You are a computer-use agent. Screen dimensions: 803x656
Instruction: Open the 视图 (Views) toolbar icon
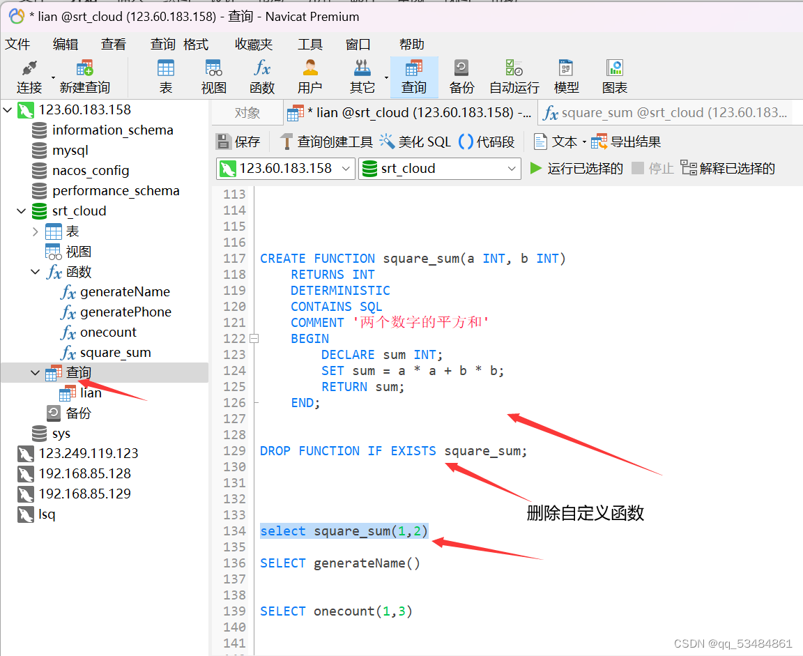pyautogui.click(x=213, y=75)
